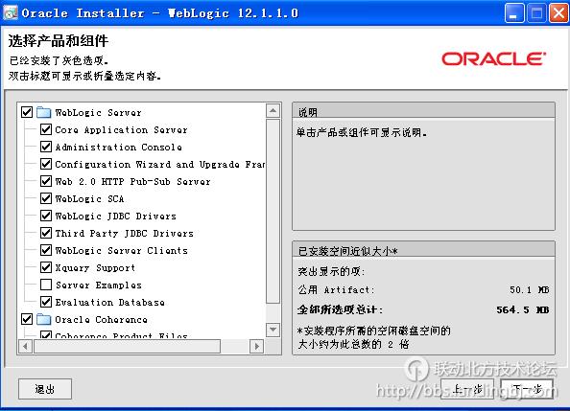Uncheck Evaluation Database checkbox

tap(46, 302)
